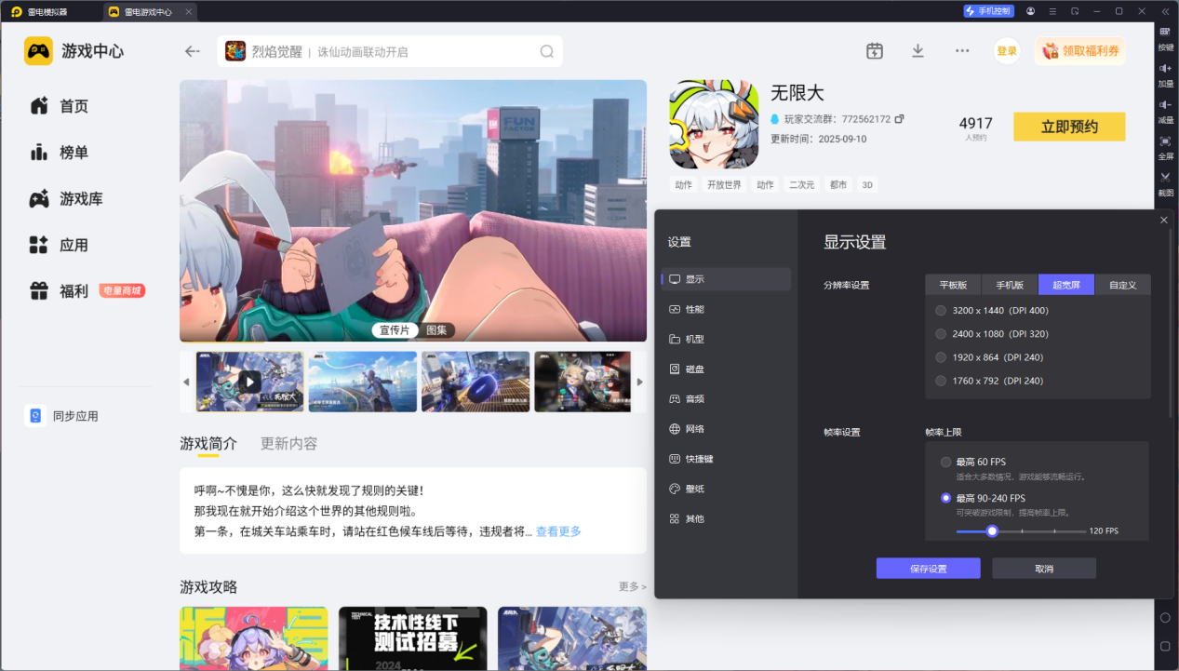Click the 按键 keymapping icon in right toolbar
Viewport: 1179px width, 671px height.
point(1165,38)
